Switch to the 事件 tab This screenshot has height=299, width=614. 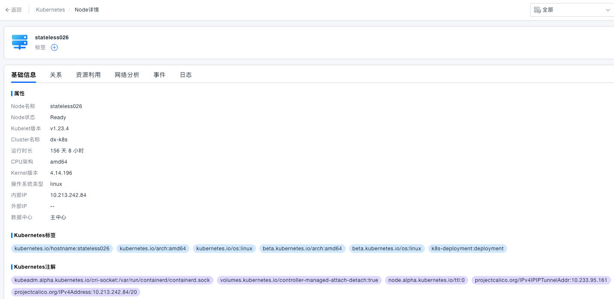(x=160, y=75)
